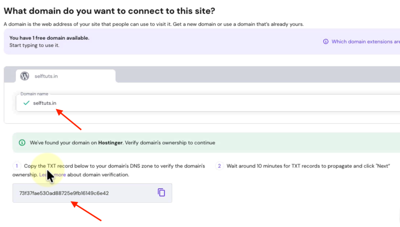This screenshot has width=400, height=227.
Task: Click the TXT record value 73f37fae530ad
Action: pyautogui.click(x=64, y=193)
